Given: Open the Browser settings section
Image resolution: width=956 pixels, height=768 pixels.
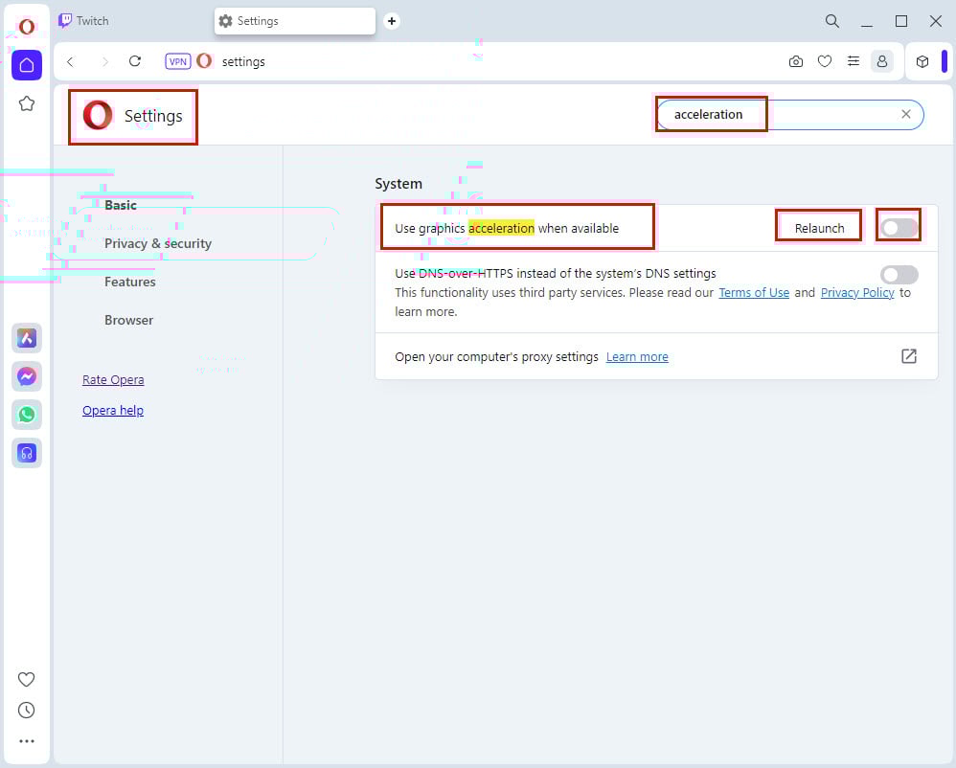Looking at the screenshot, I should (x=128, y=320).
